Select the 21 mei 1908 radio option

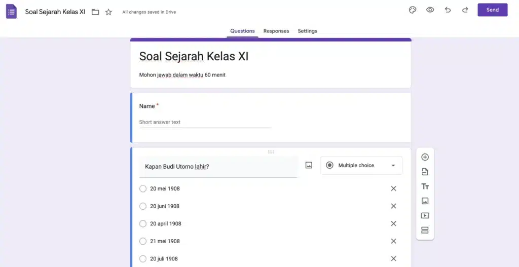pyautogui.click(x=142, y=241)
